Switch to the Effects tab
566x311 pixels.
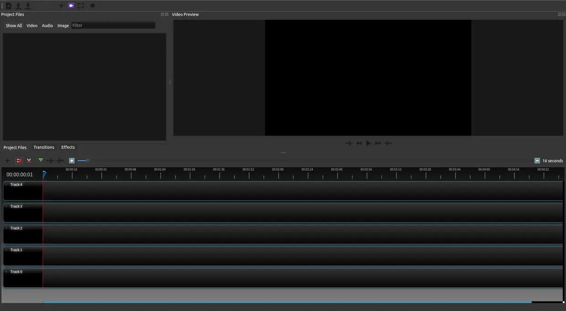[68, 147]
